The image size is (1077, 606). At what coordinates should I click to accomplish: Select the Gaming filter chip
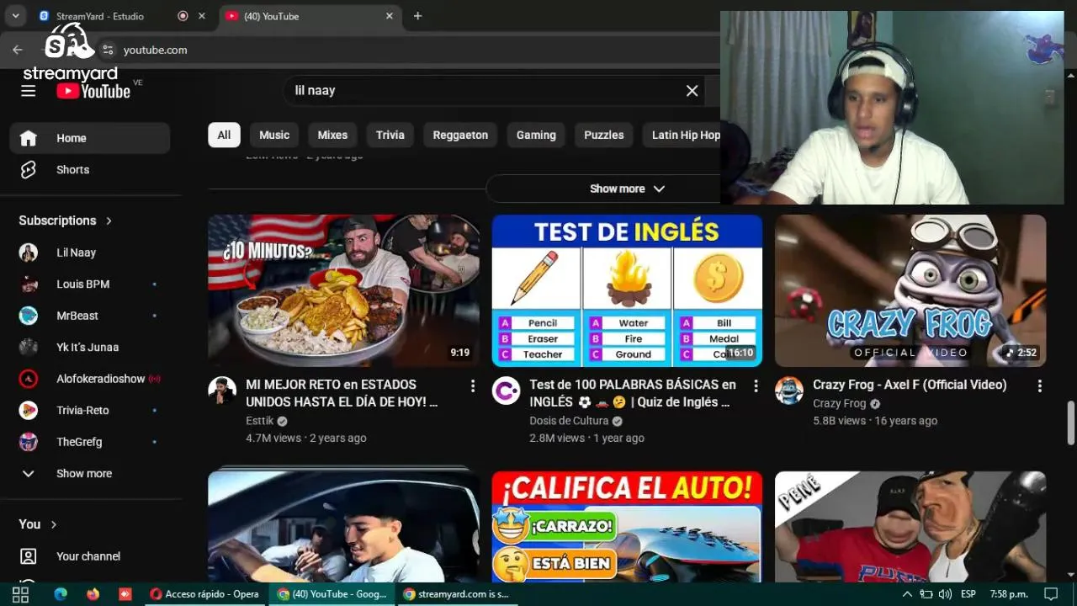536,135
